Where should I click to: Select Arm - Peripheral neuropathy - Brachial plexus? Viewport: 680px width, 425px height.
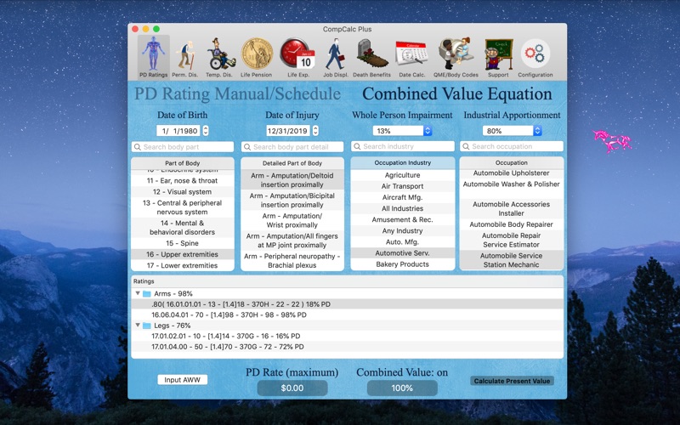(x=292, y=260)
